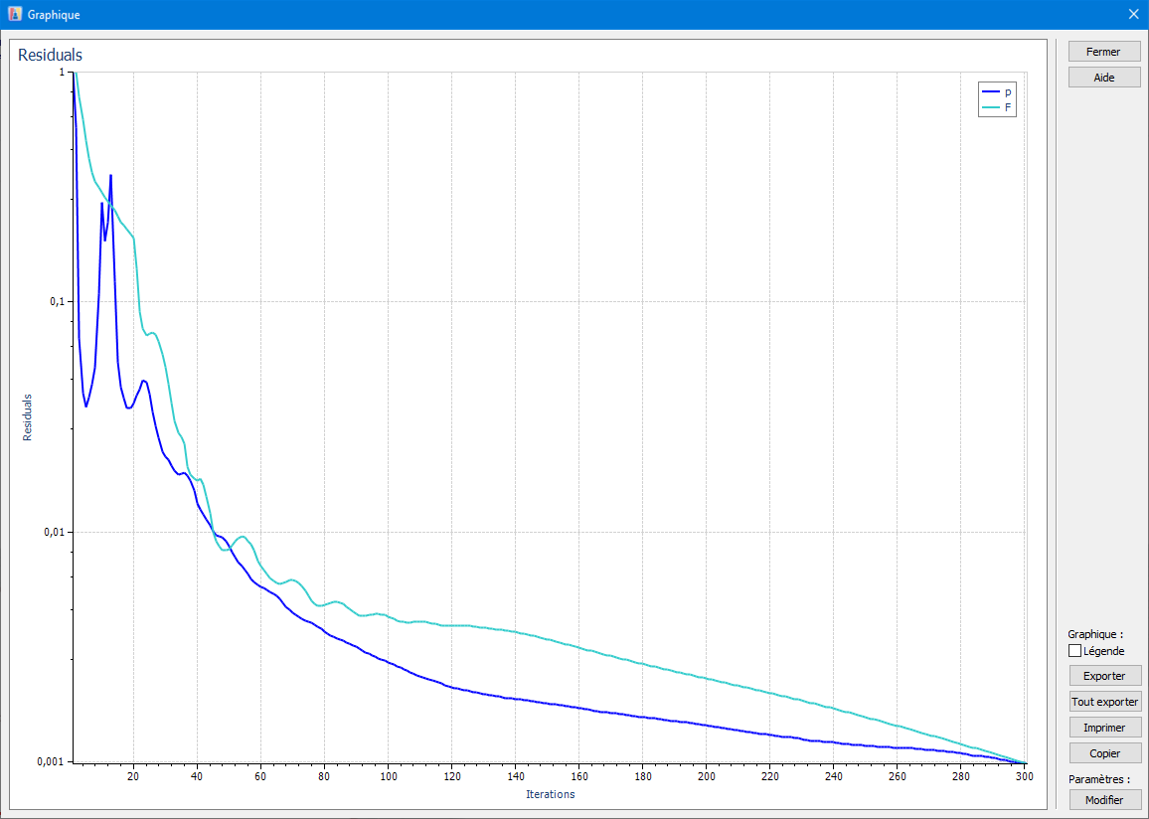Select the F legend line swatch
Image resolution: width=1149 pixels, height=819 pixels.
pos(991,107)
